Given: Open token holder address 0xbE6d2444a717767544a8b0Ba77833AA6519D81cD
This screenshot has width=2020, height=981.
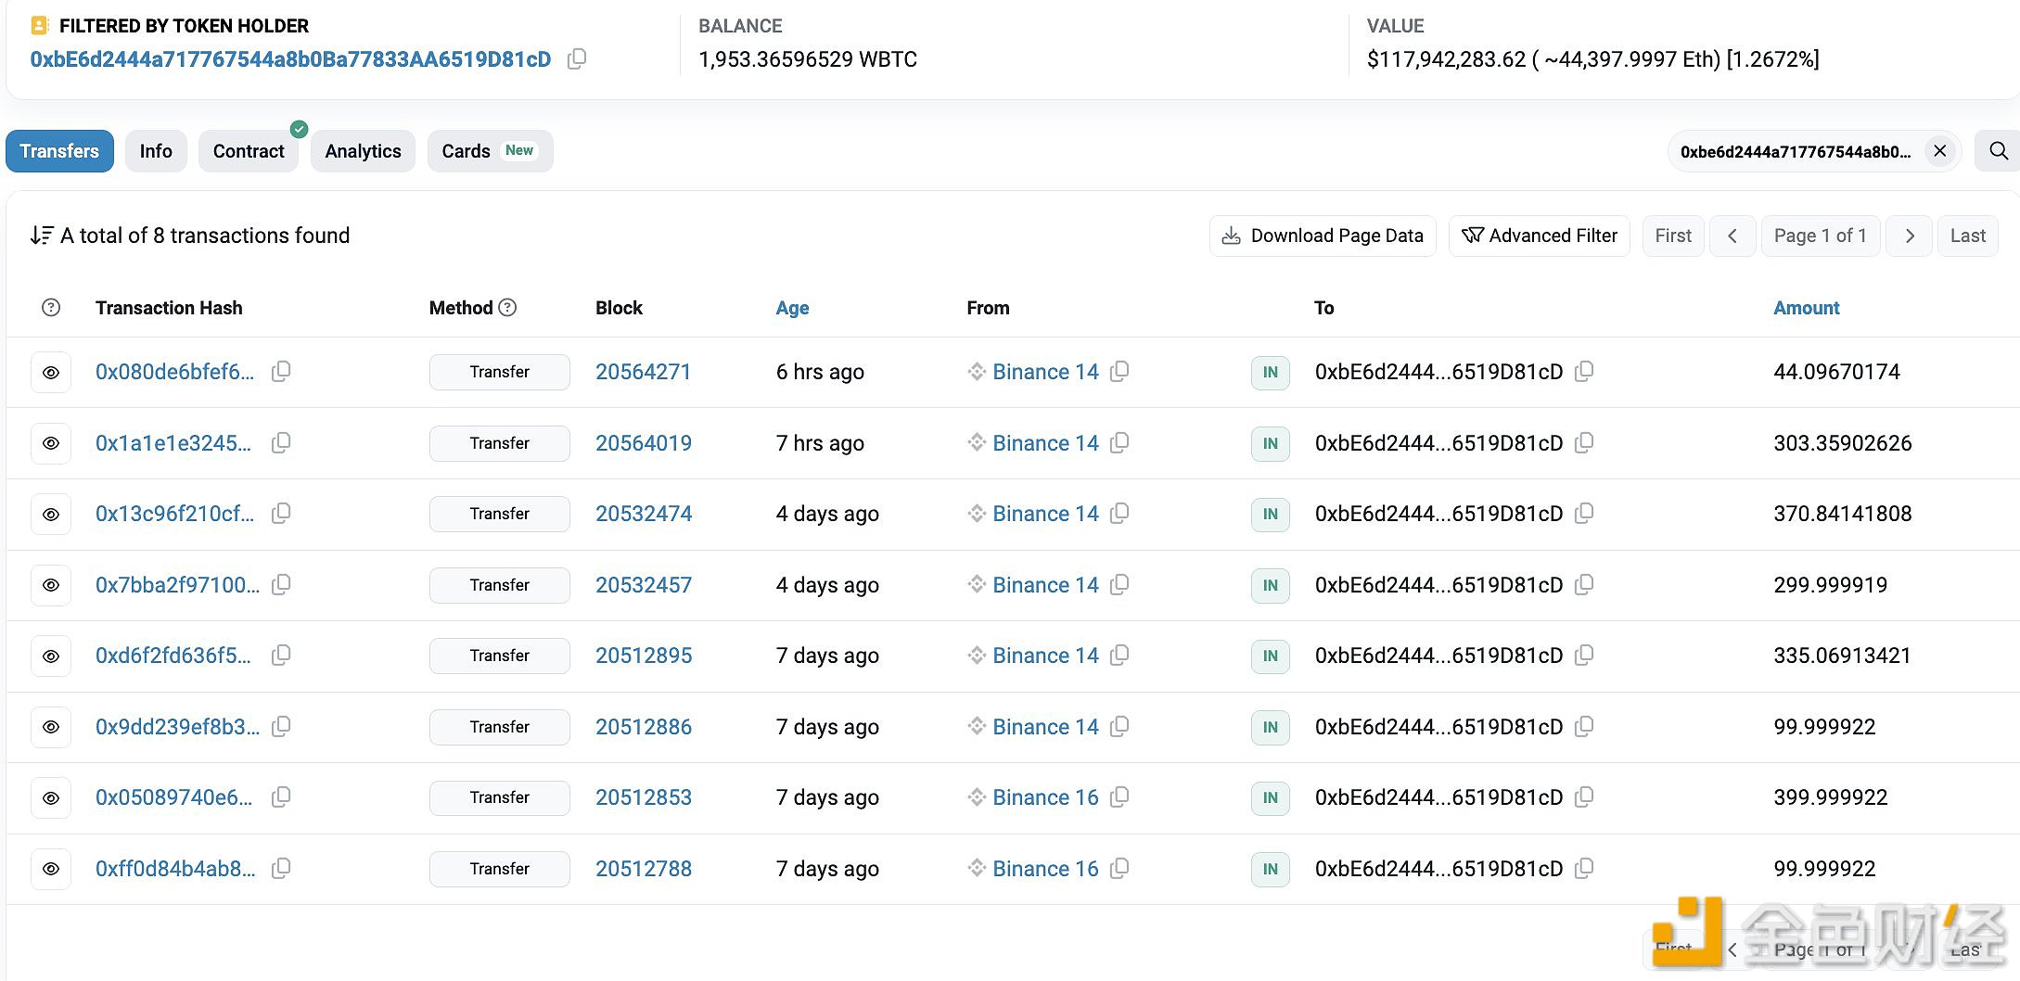Looking at the screenshot, I should pyautogui.click(x=290, y=59).
